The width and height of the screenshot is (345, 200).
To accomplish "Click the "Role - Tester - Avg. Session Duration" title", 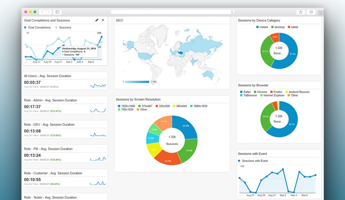I will pyautogui.click(x=50, y=197).
